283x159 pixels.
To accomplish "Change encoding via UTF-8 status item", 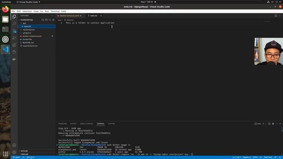I will [x=255, y=157].
